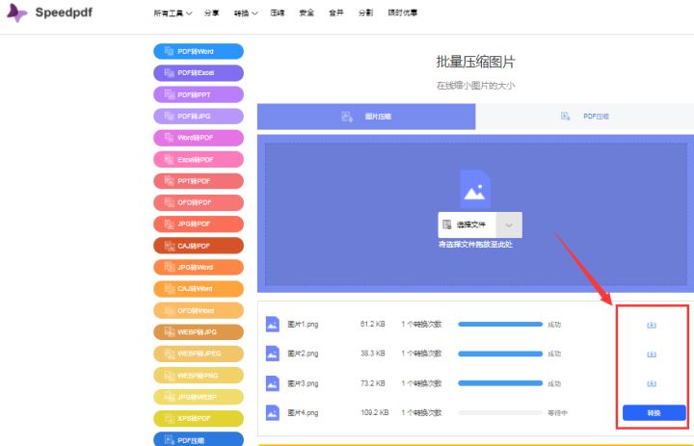Click file name 图片4.png
Viewport: 694px width, 446px height.
(303, 413)
